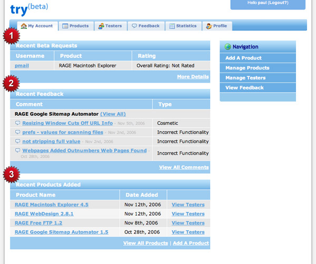
Task: Open RAGE Macintosh Explorer 4.5 product
Action: coord(52,205)
